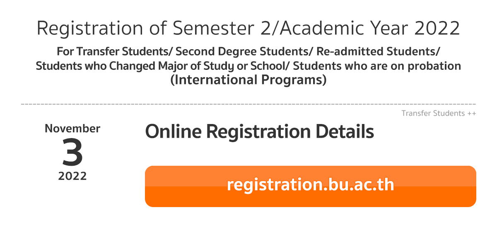Click the word "Registration" in the top title
This screenshot has width=497, height=248.
click(x=92, y=29)
